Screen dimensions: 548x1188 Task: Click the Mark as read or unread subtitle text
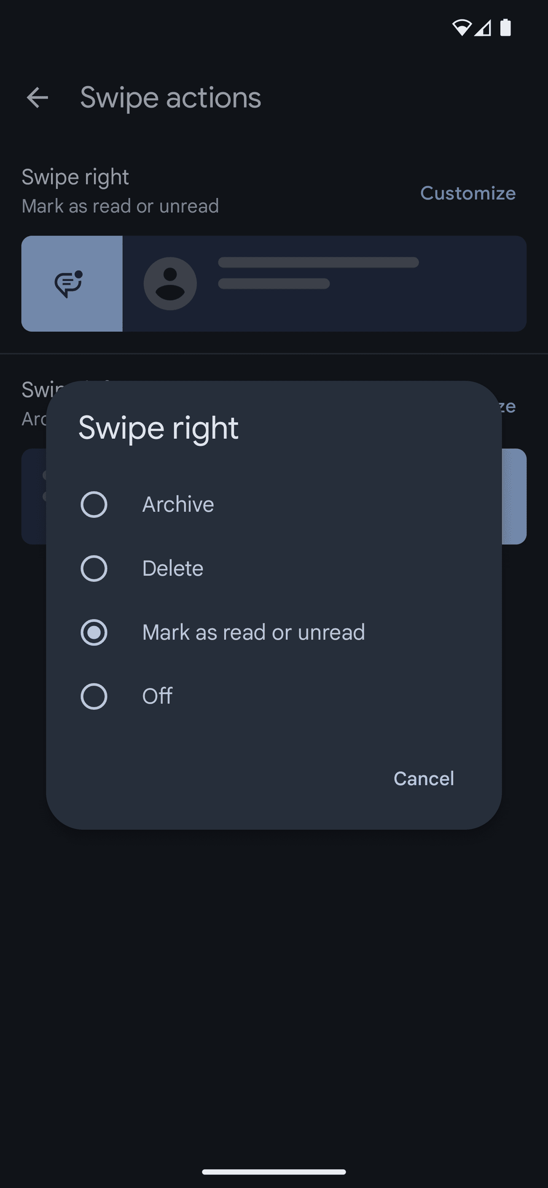pyautogui.click(x=120, y=206)
